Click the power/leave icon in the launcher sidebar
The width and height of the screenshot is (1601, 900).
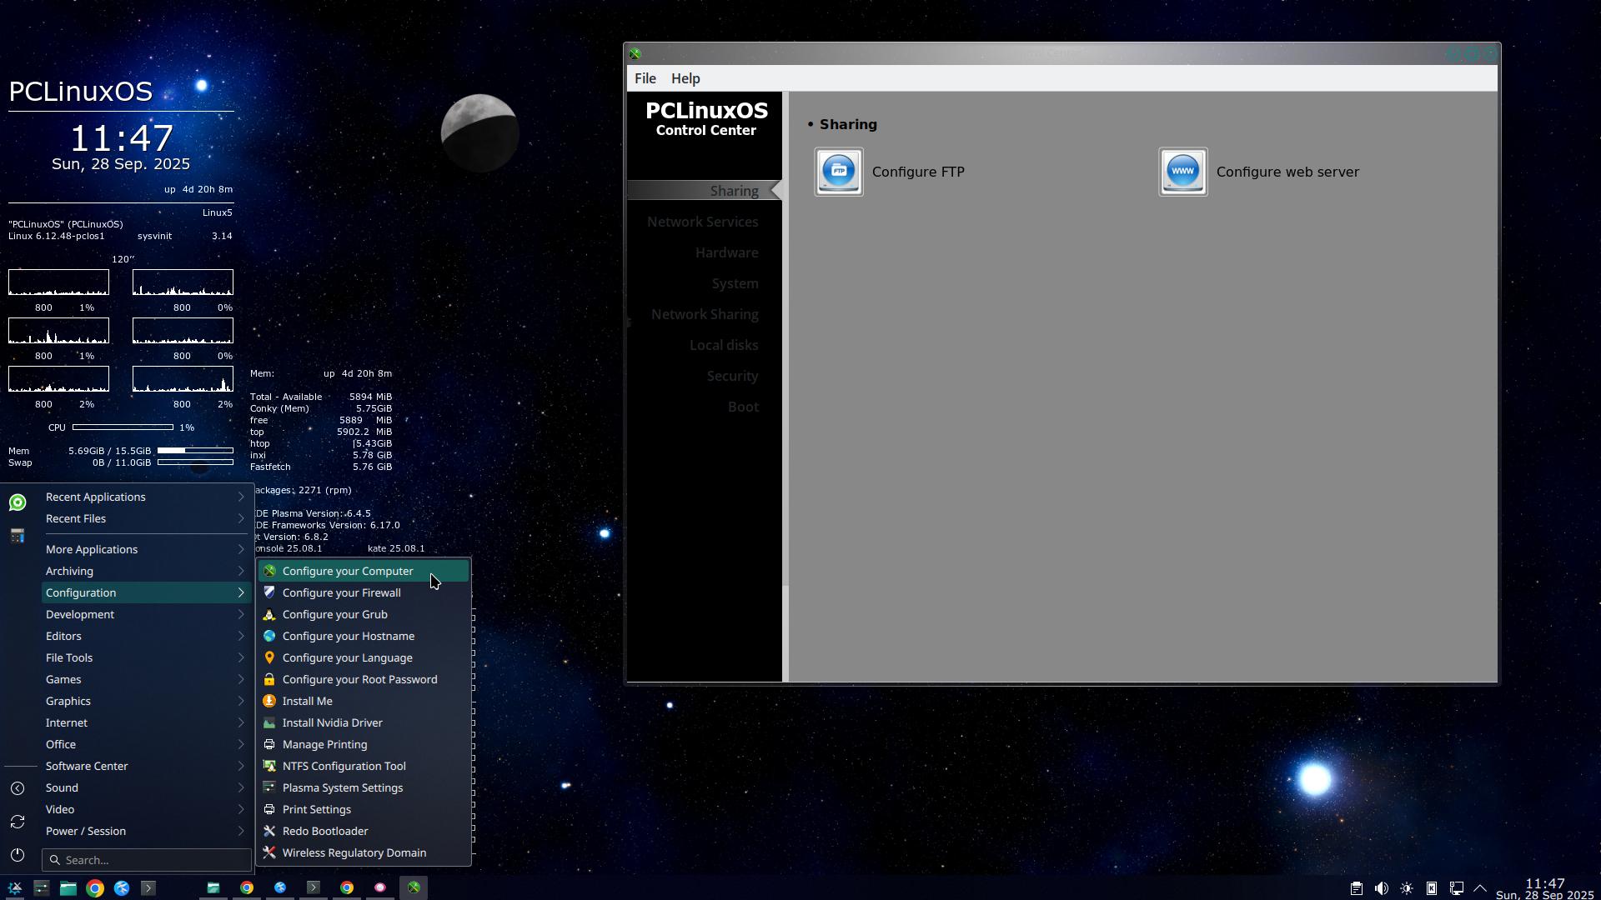18,855
